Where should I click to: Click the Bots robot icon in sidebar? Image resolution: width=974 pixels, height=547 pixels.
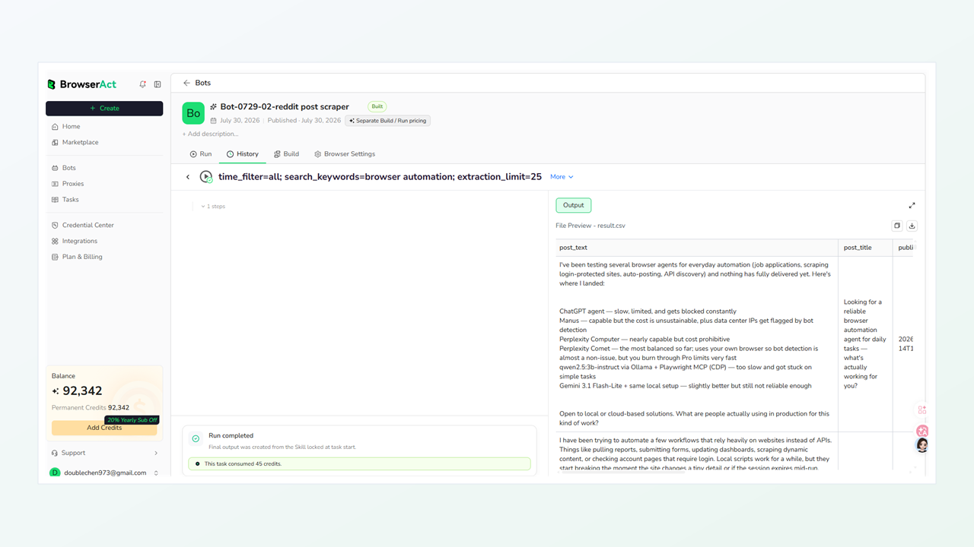[x=55, y=168]
